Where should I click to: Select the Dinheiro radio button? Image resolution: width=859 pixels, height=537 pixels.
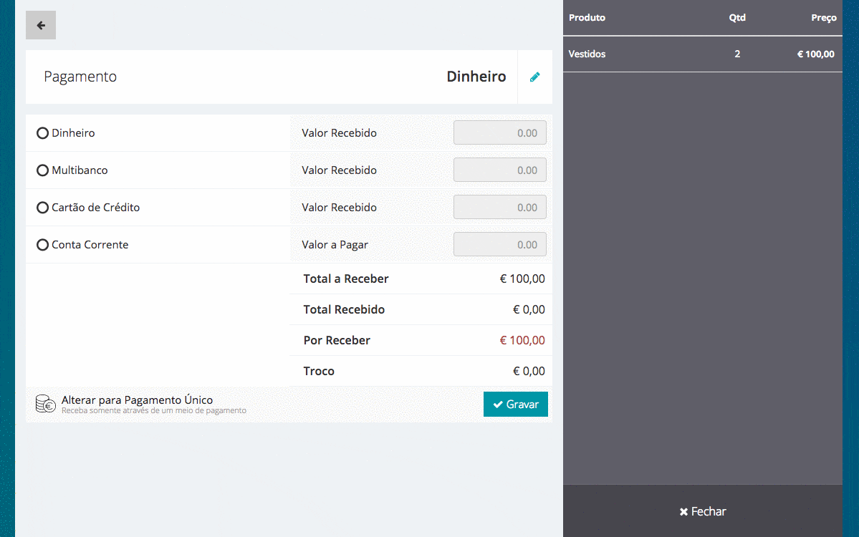(42, 133)
